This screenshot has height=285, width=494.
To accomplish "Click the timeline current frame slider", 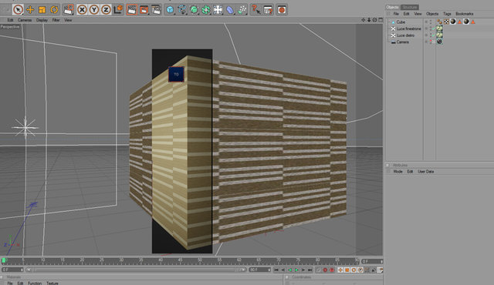I will click(4, 260).
